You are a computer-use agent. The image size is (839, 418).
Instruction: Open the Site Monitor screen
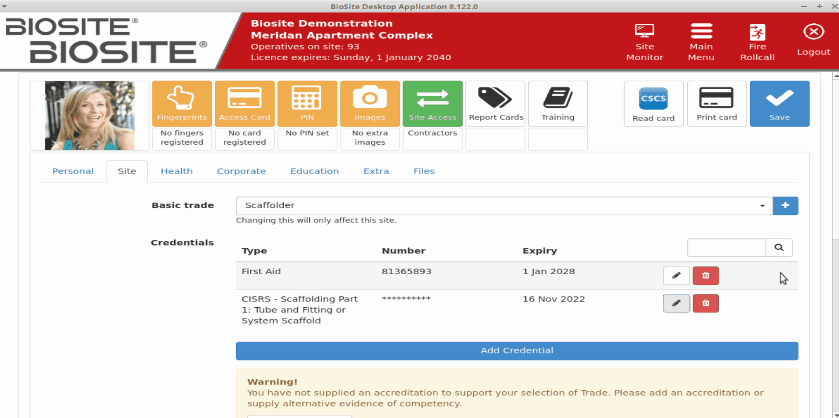tap(645, 42)
